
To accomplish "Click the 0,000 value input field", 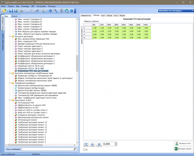I will point(109,144).
